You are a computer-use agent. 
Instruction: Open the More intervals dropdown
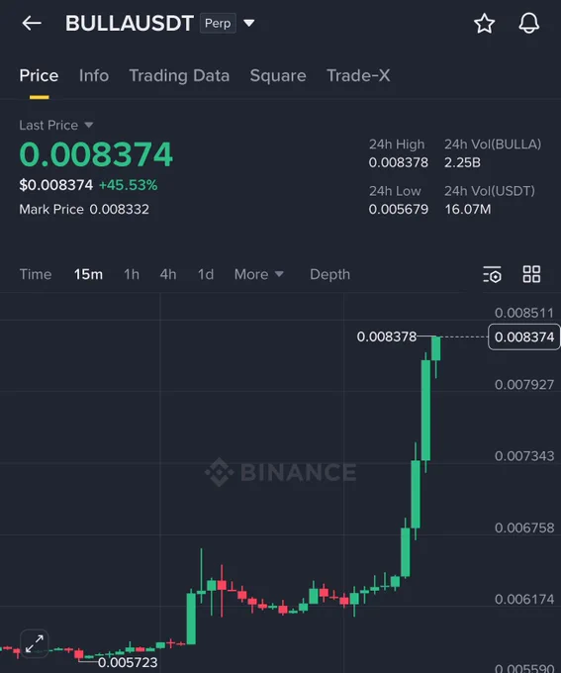[259, 274]
